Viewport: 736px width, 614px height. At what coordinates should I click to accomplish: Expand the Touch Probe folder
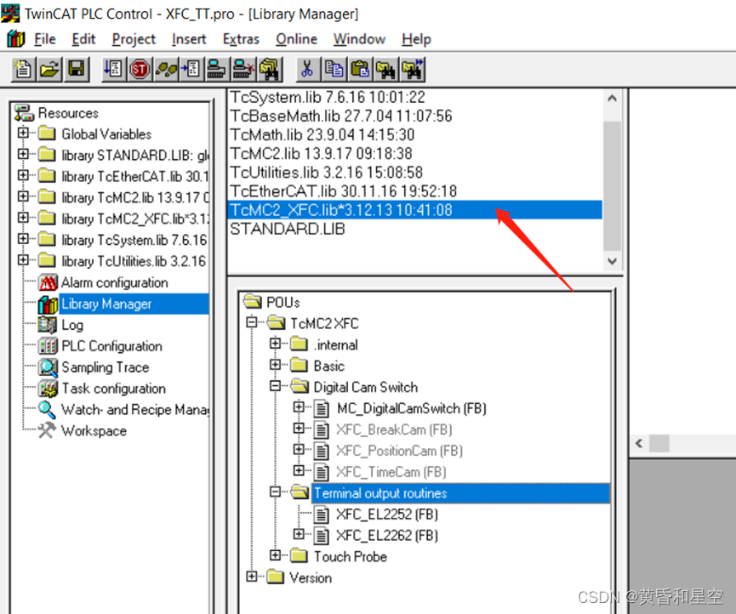[x=276, y=555]
